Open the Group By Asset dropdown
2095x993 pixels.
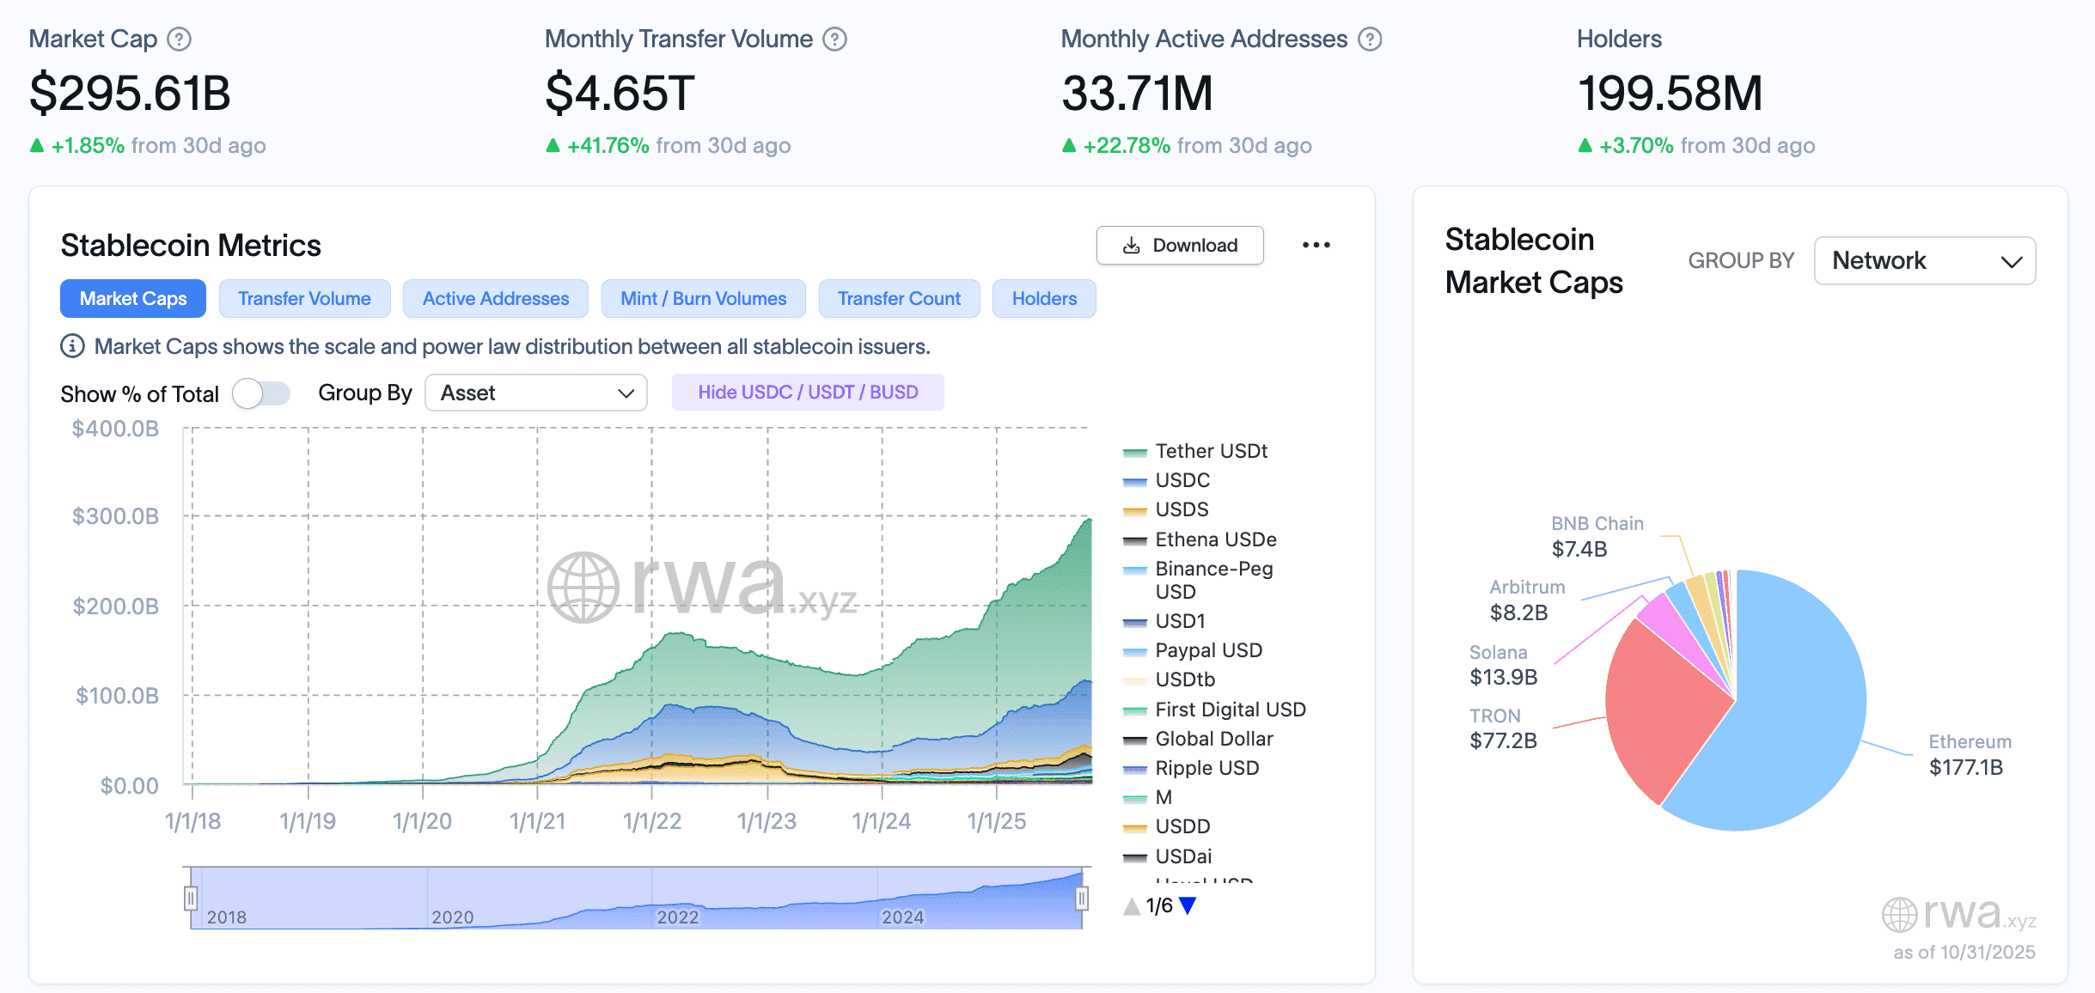click(x=535, y=393)
